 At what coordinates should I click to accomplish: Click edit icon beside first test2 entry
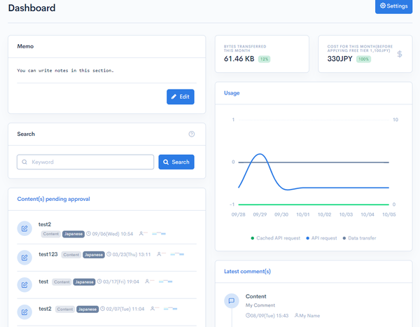tap(24, 228)
